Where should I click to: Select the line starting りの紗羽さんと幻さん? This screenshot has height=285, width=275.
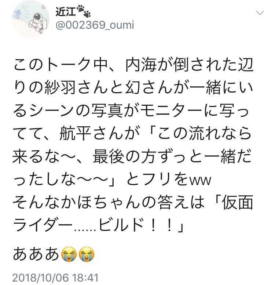(133, 88)
